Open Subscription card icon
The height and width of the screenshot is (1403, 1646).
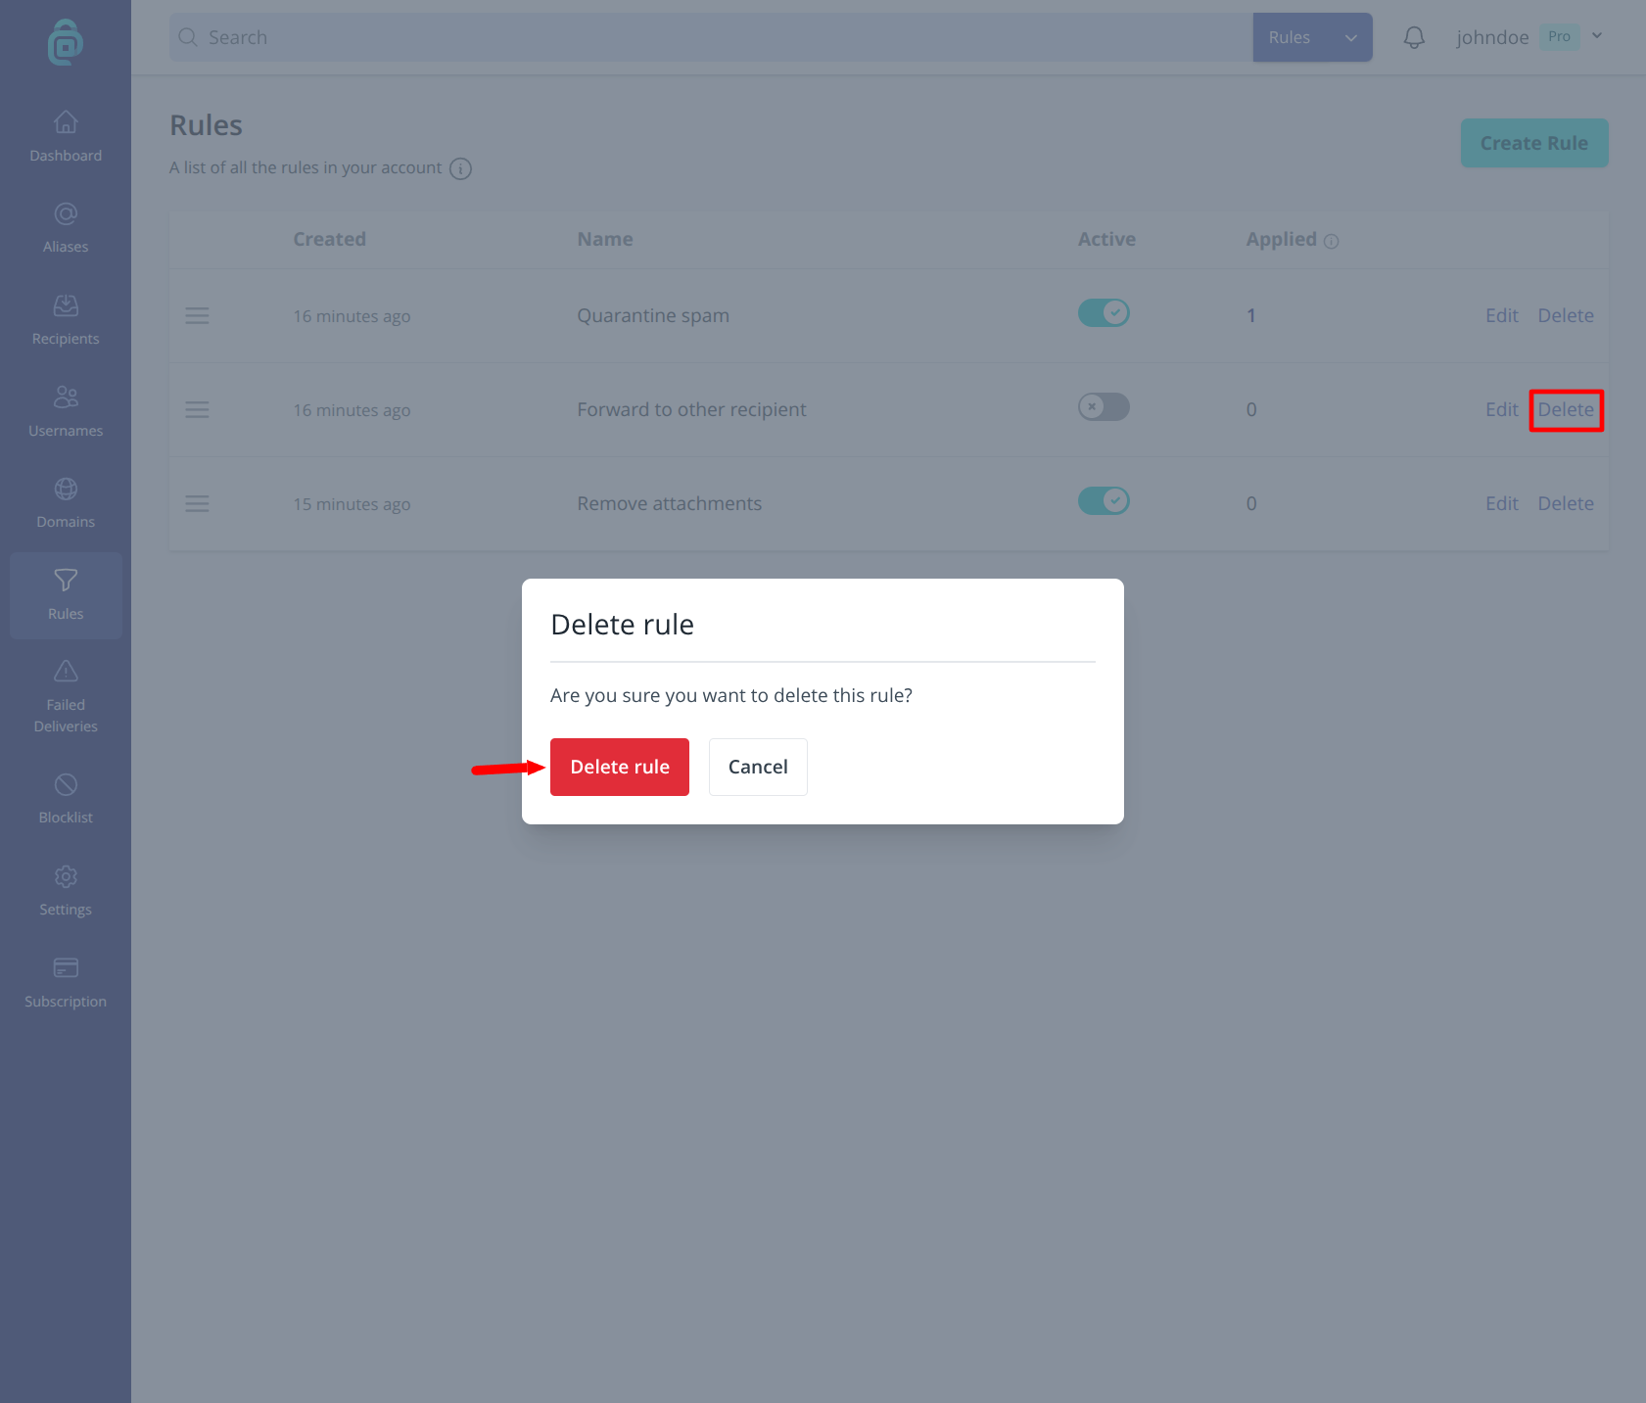tap(66, 968)
